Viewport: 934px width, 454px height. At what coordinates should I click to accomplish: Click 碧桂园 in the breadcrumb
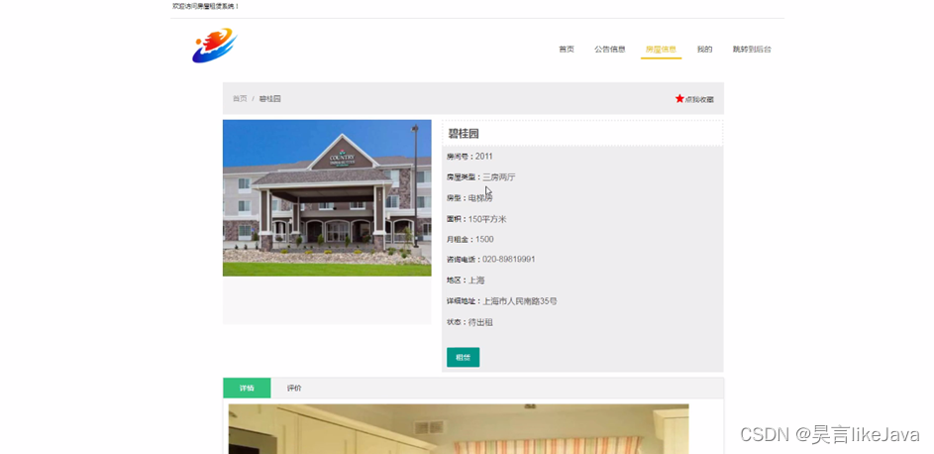[x=269, y=99]
